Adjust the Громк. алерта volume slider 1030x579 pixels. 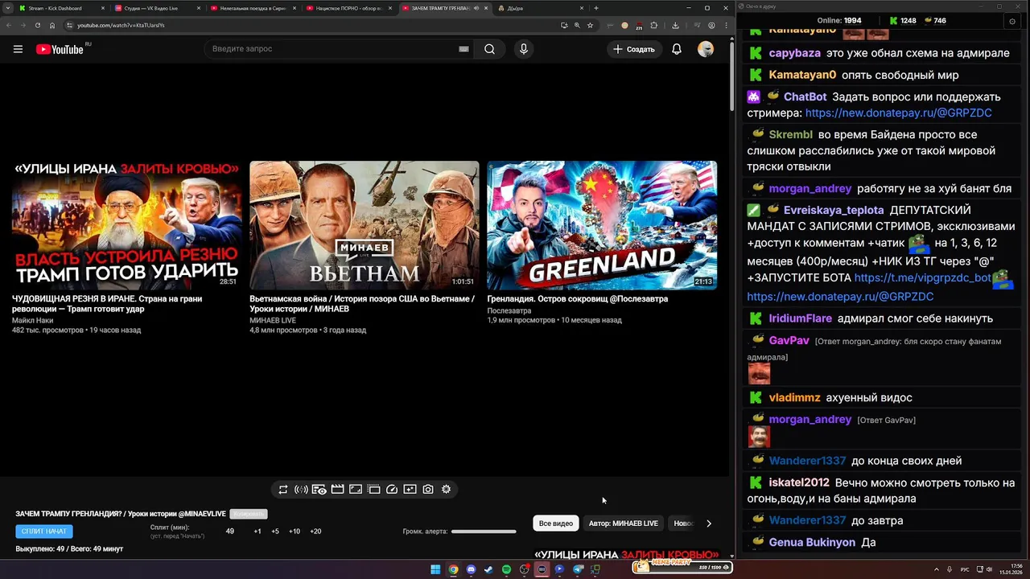point(484,532)
